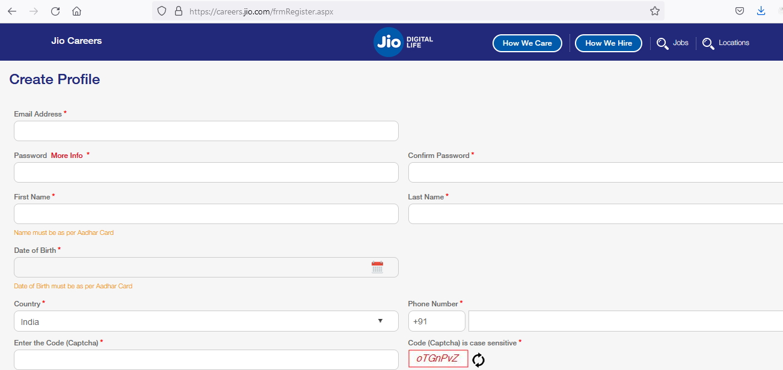Click the Email Address input field
Viewport: 783px width, 370px height.
[206, 131]
